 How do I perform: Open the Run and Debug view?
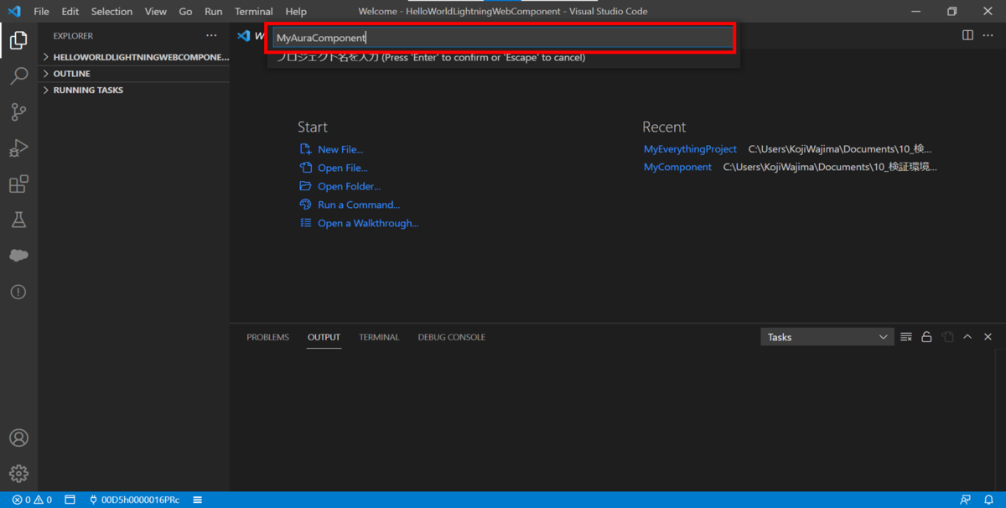pos(18,148)
